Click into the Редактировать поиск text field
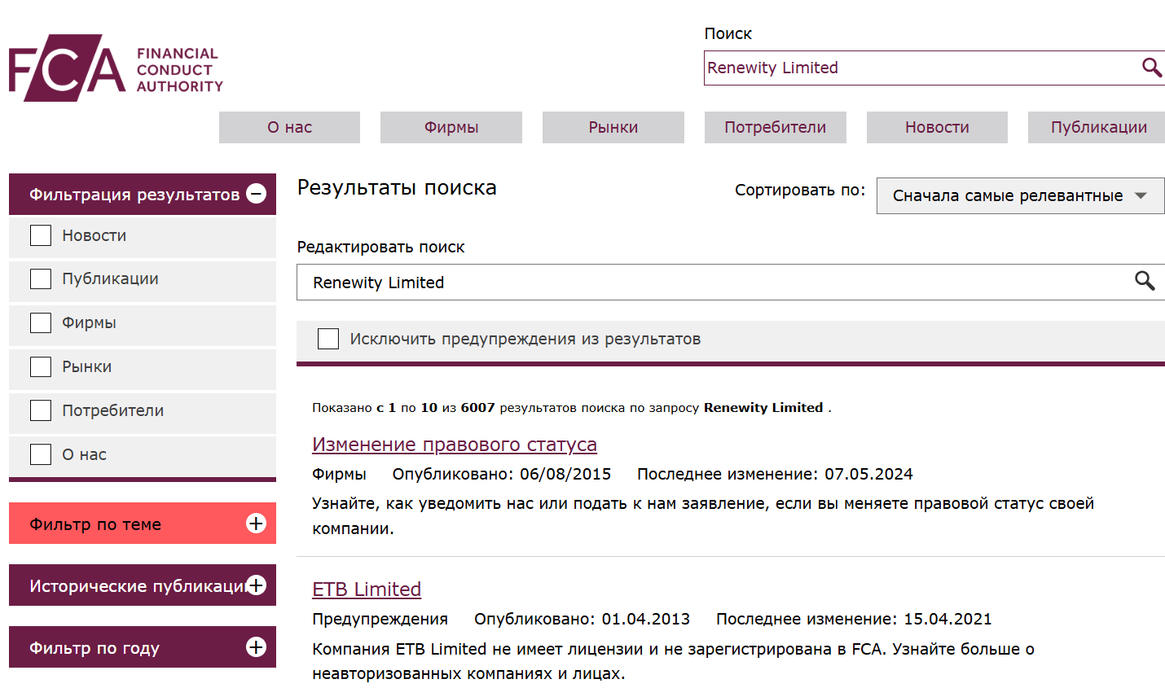1165x688 pixels. click(709, 282)
